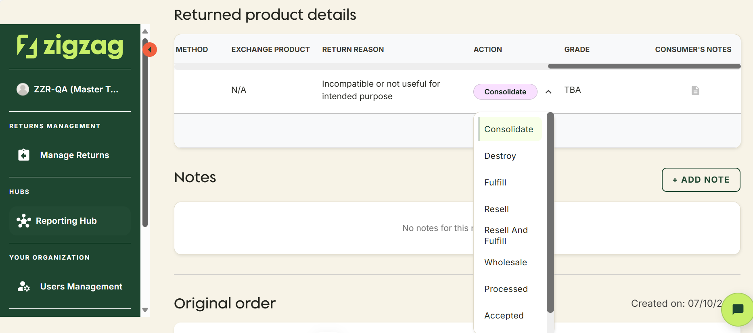Select the Accepted action option
The image size is (753, 333).
[504, 315]
